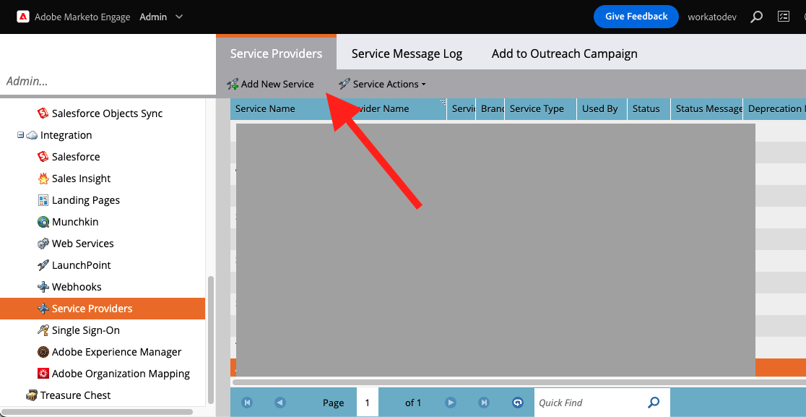This screenshot has height=417, width=806.
Task: Open the Admin dropdown in header
Action: [161, 17]
